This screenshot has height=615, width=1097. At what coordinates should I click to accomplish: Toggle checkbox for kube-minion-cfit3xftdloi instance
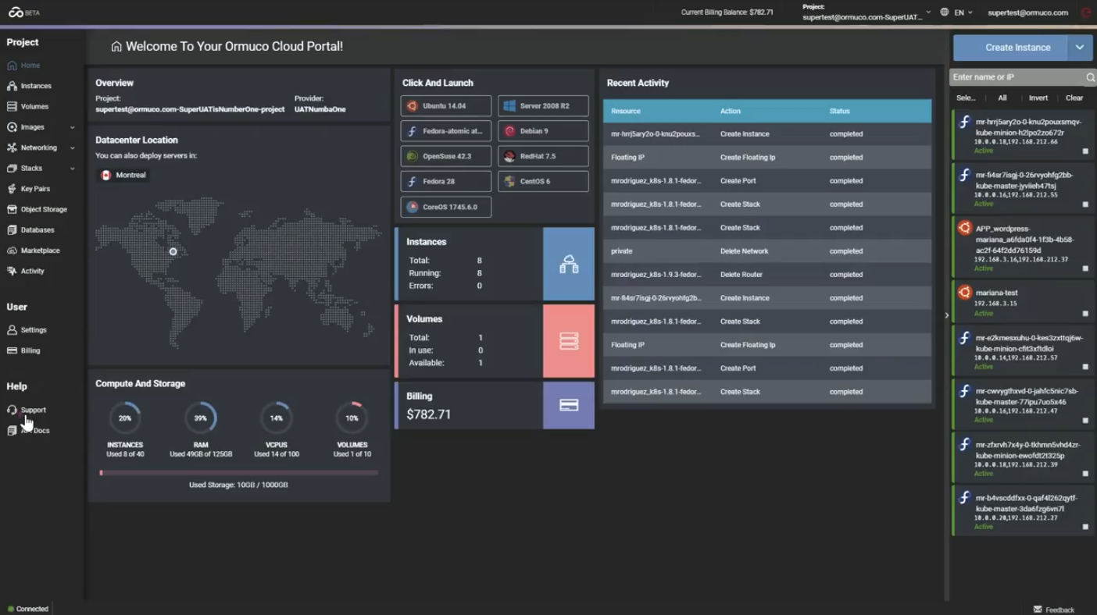1085,367
